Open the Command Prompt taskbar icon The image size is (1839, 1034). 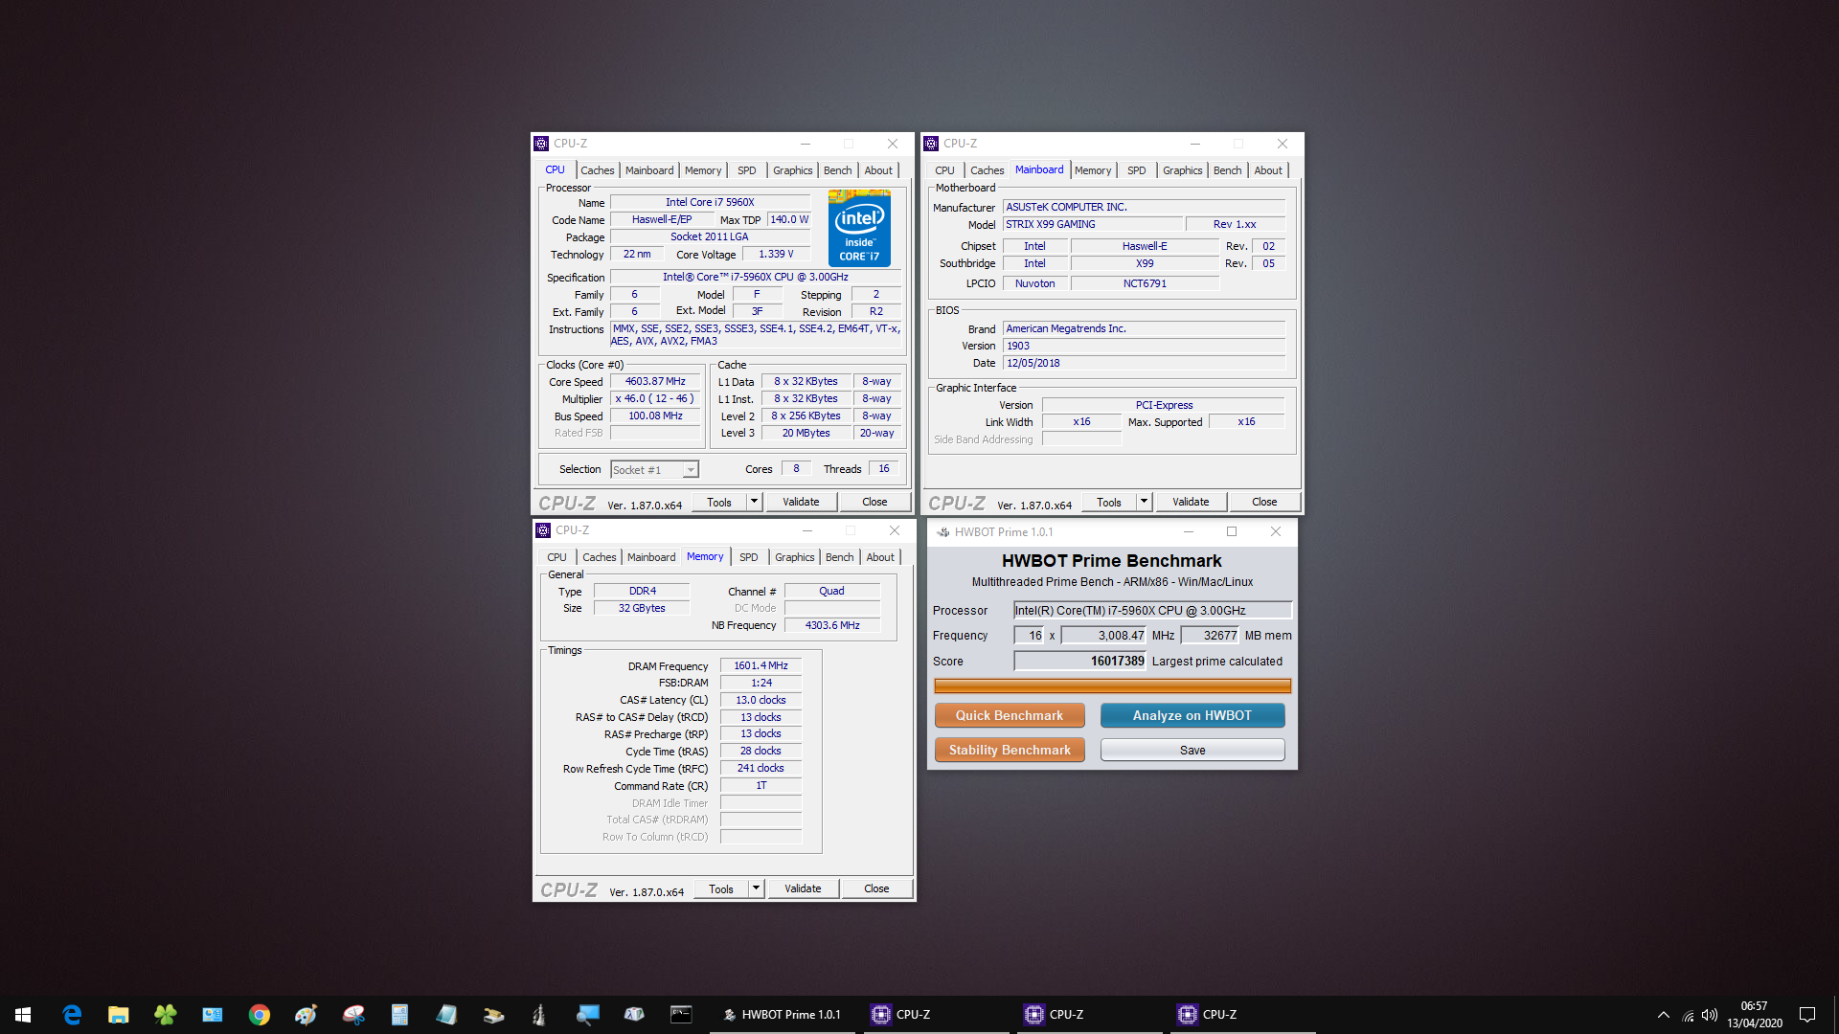[681, 1015]
